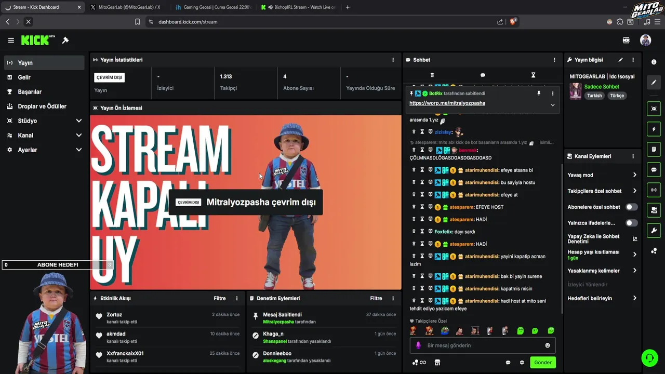This screenshot has width=665, height=374.
Task: Open Takipçilere özel sohbet options
Action: (602, 191)
